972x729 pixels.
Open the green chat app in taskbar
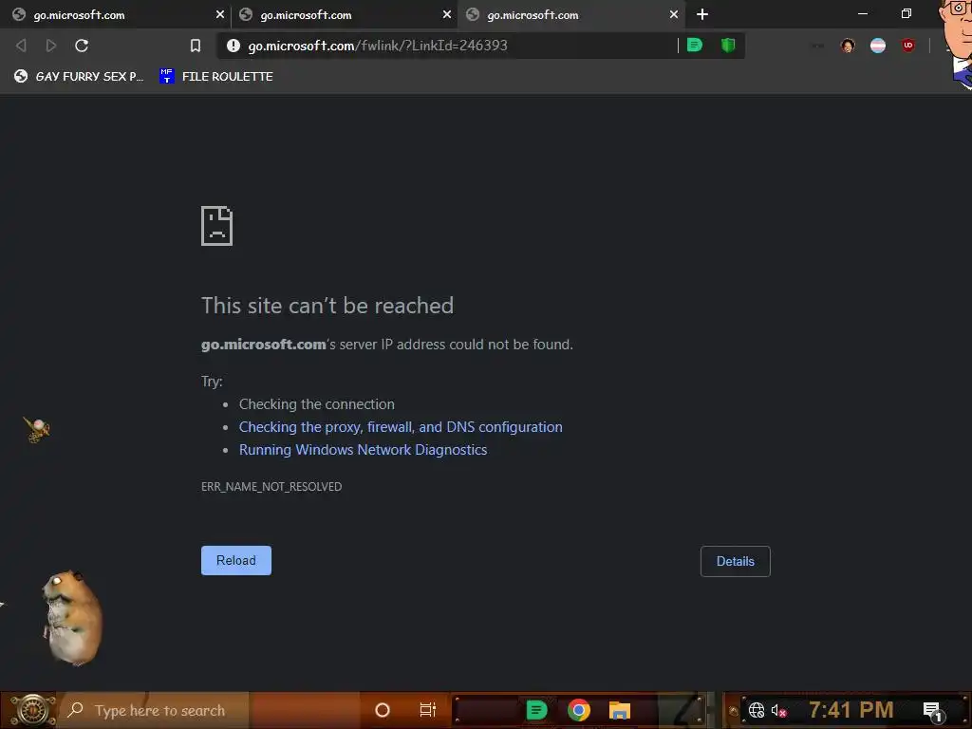click(536, 710)
